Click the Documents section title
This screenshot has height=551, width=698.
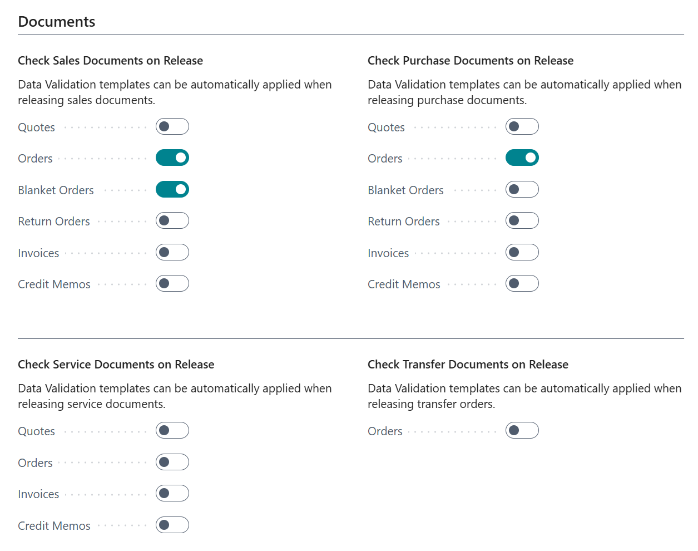click(56, 21)
